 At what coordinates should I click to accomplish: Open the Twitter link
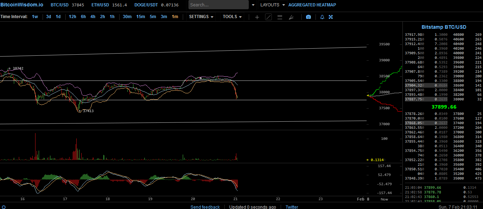click(x=292, y=207)
